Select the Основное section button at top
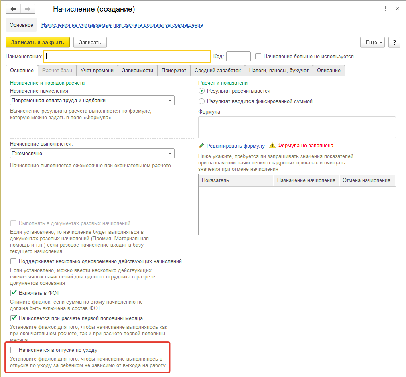The height and width of the screenshot is (377, 406). coord(22,25)
